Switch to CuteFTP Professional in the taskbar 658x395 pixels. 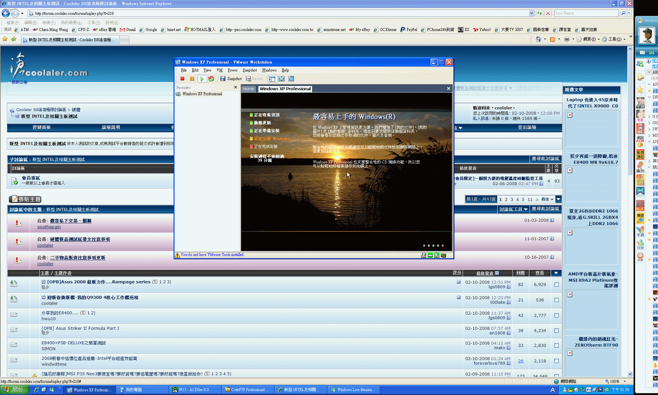(x=247, y=390)
